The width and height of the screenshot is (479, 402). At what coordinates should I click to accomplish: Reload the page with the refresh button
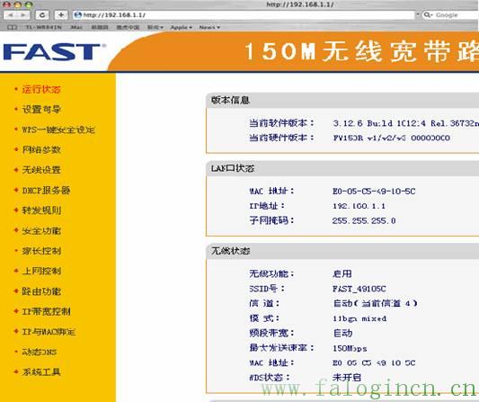[x=42, y=14]
